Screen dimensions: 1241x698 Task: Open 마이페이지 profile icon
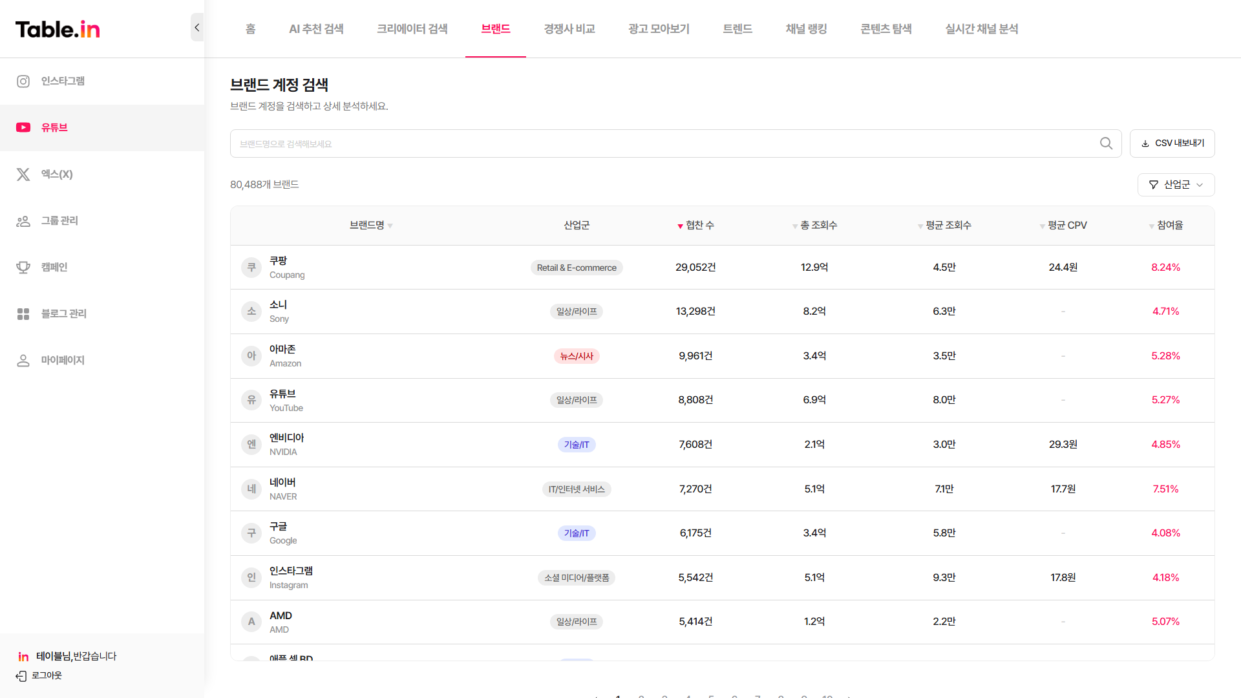pyautogui.click(x=23, y=361)
